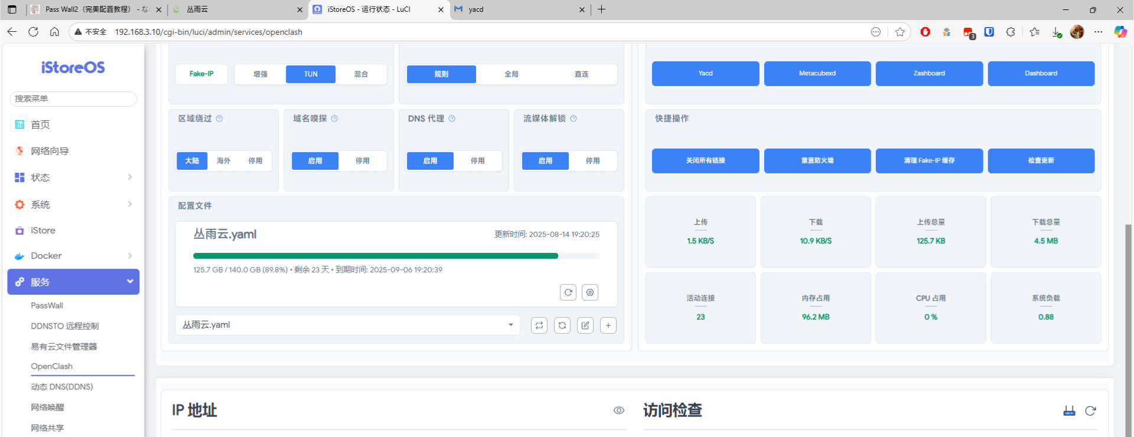The width and height of the screenshot is (1134, 437).
Task: Click the browser home icon
Action: coord(54,32)
